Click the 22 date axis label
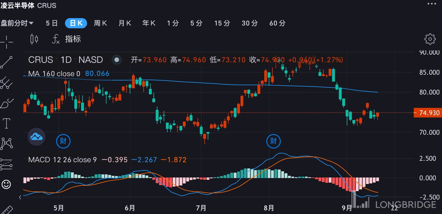This screenshot has height=214, width=442. [x=394, y=208]
